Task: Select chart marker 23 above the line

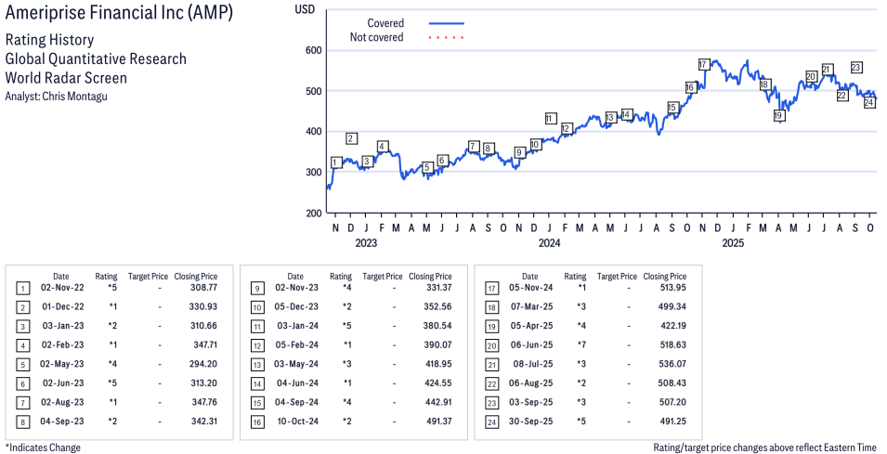Action: [856, 67]
